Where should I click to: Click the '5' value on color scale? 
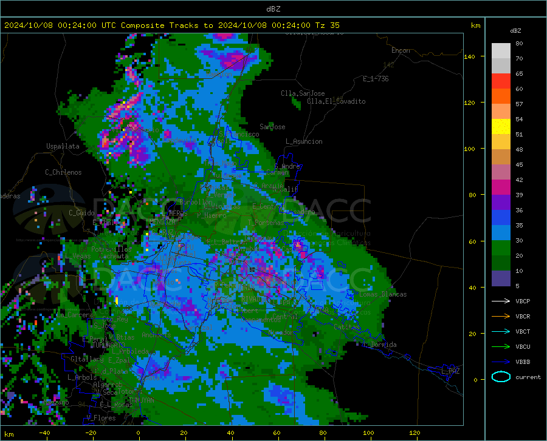pos(517,286)
